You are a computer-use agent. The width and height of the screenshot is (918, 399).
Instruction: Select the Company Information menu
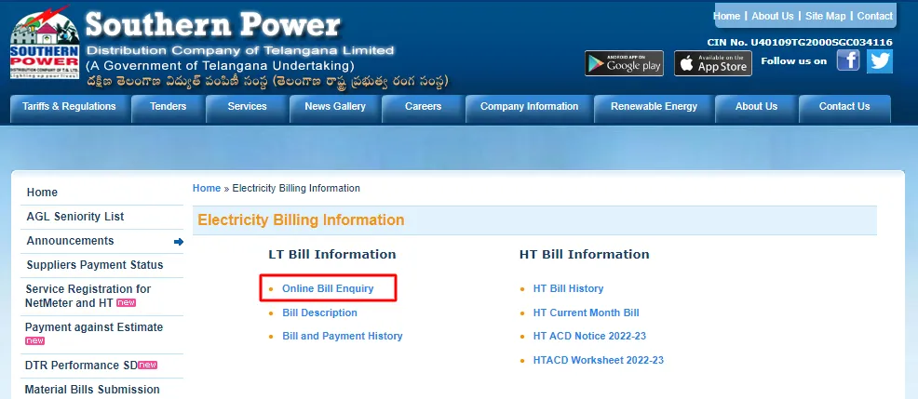tap(529, 107)
